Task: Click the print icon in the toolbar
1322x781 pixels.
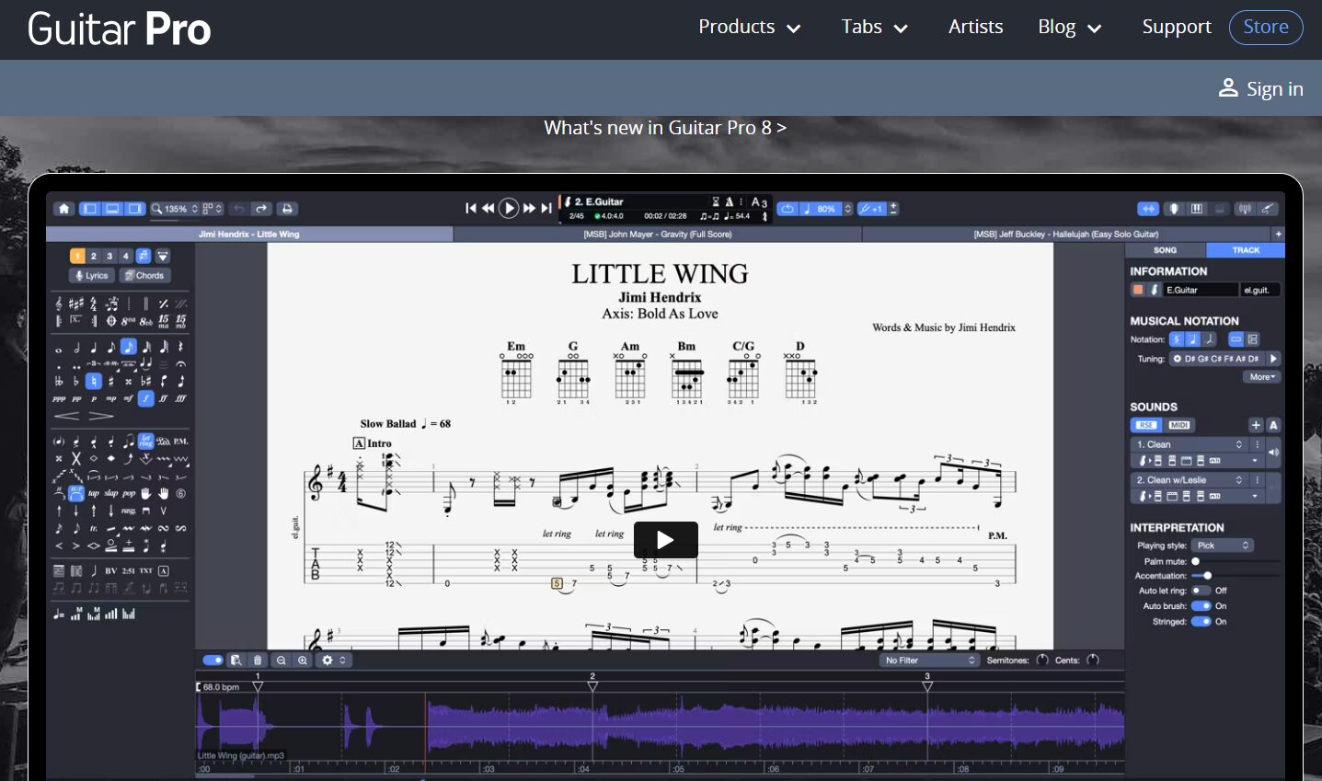Action: click(x=287, y=209)
